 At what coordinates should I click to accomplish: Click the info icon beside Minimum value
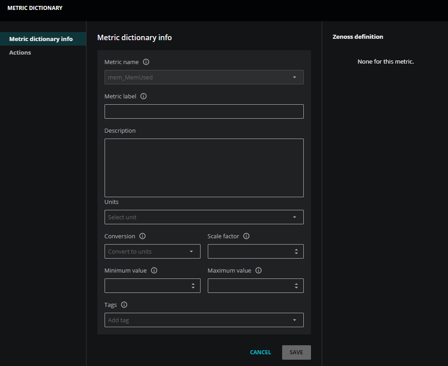pos(154,270)
